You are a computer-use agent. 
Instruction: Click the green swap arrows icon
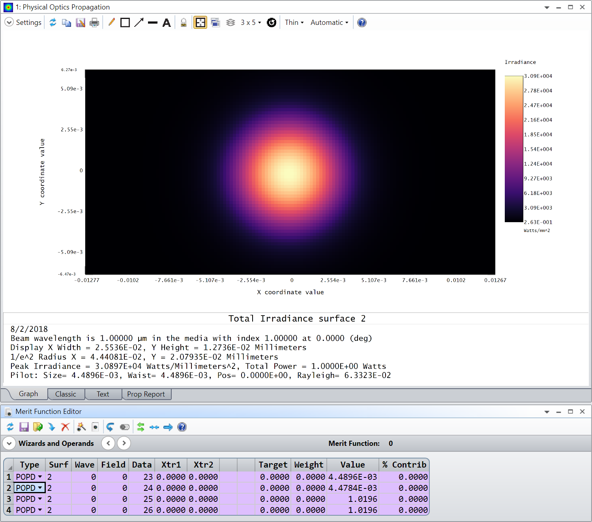point(141,427)
